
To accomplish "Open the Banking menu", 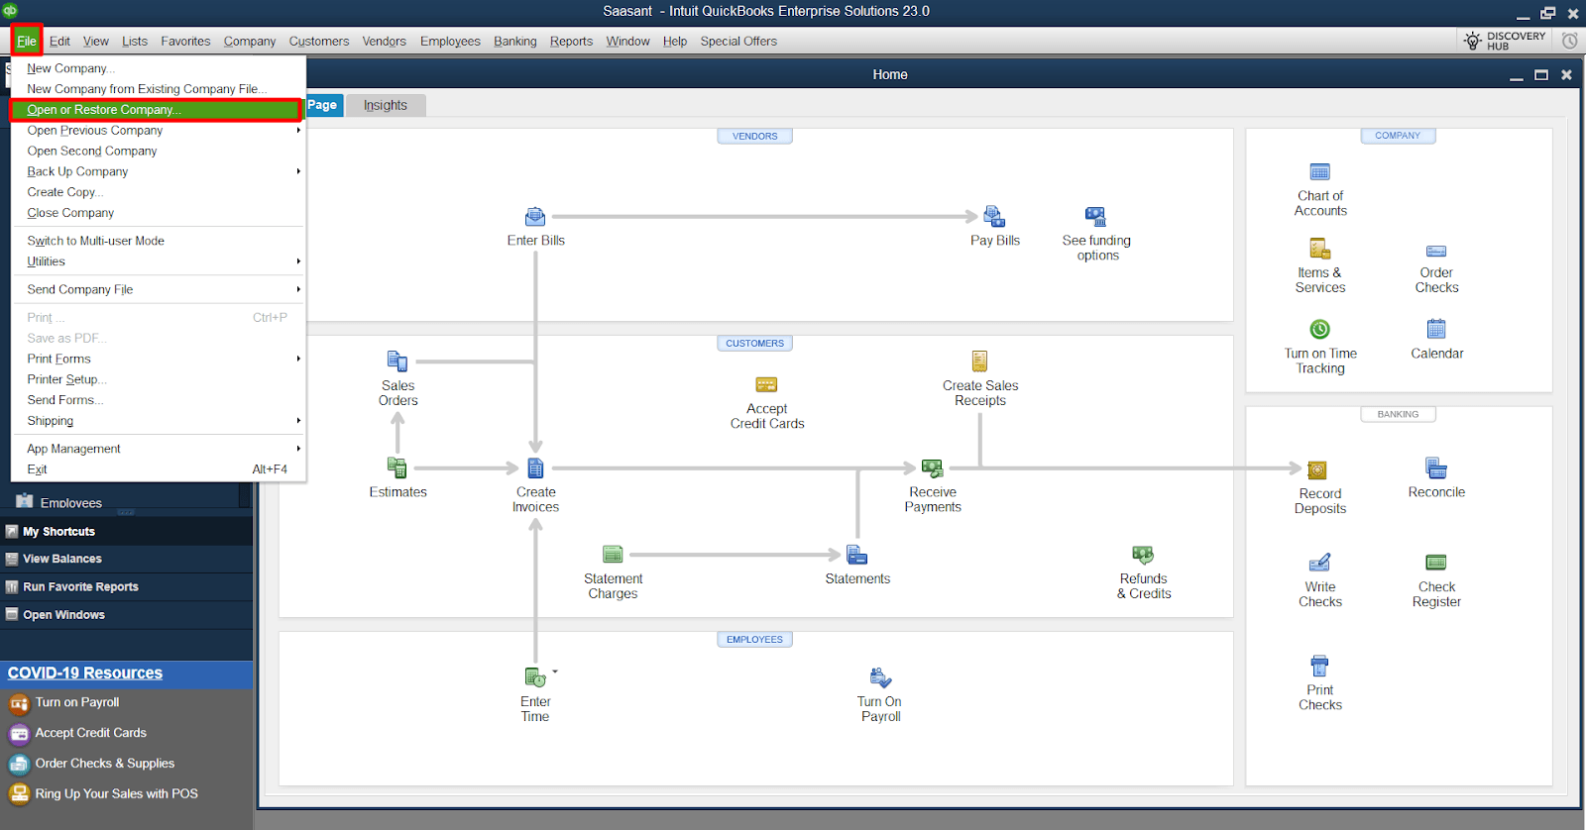I will coord(514,41).
